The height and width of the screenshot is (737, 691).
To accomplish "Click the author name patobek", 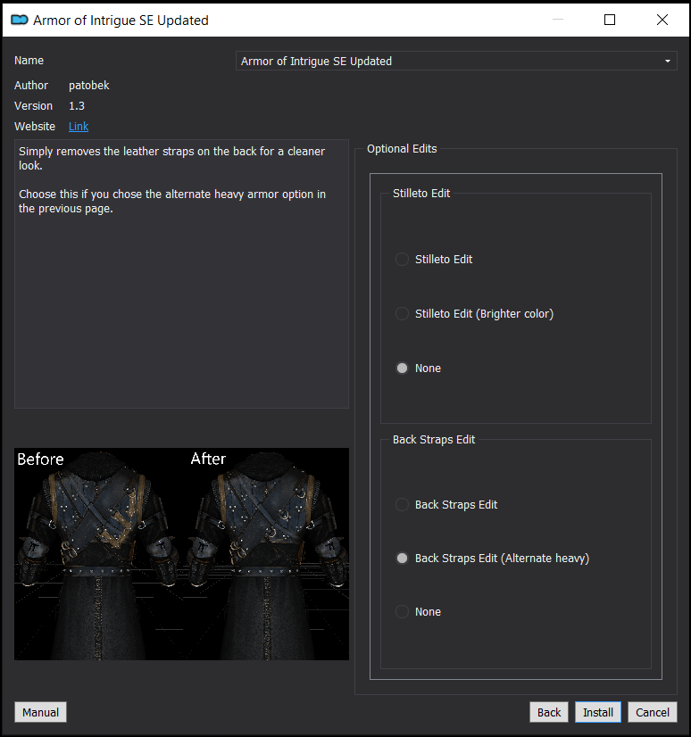I will click(x=89, y=85).
